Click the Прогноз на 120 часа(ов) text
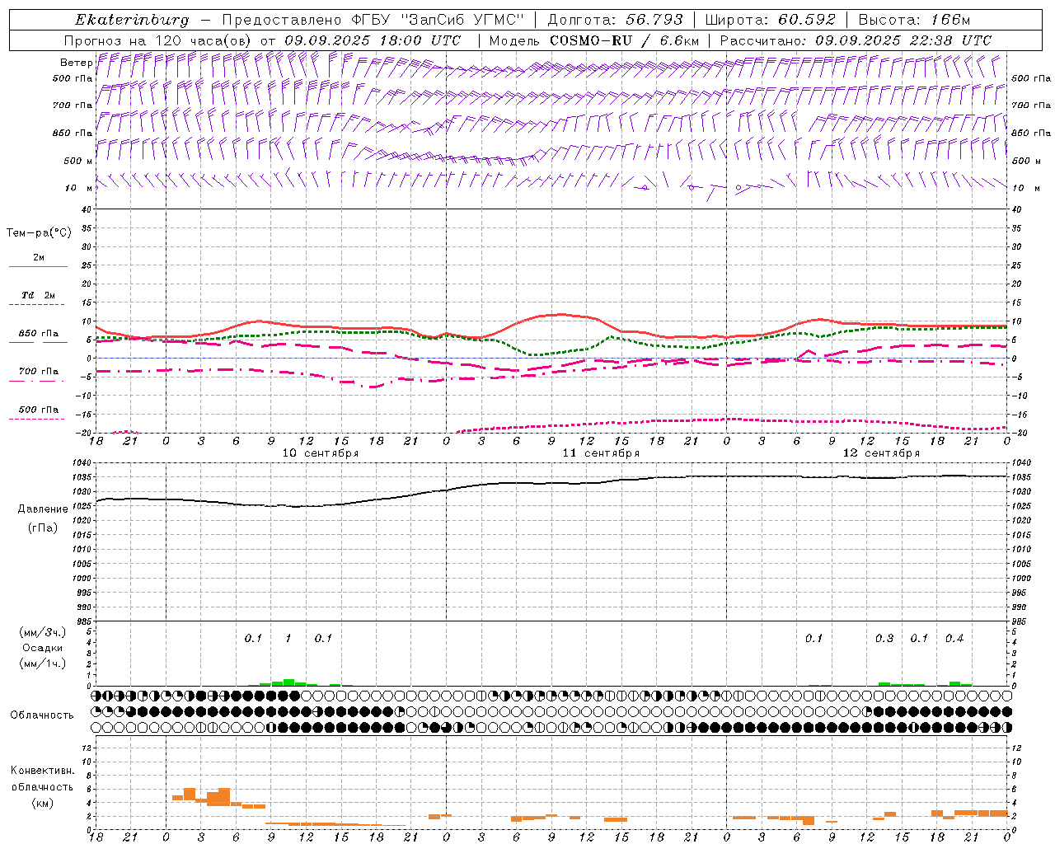The image size is (1055, 844). [158, 40]
